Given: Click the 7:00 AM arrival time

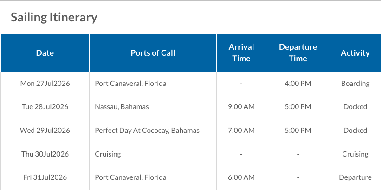Looking at the screenshot, I should (241, 131).
